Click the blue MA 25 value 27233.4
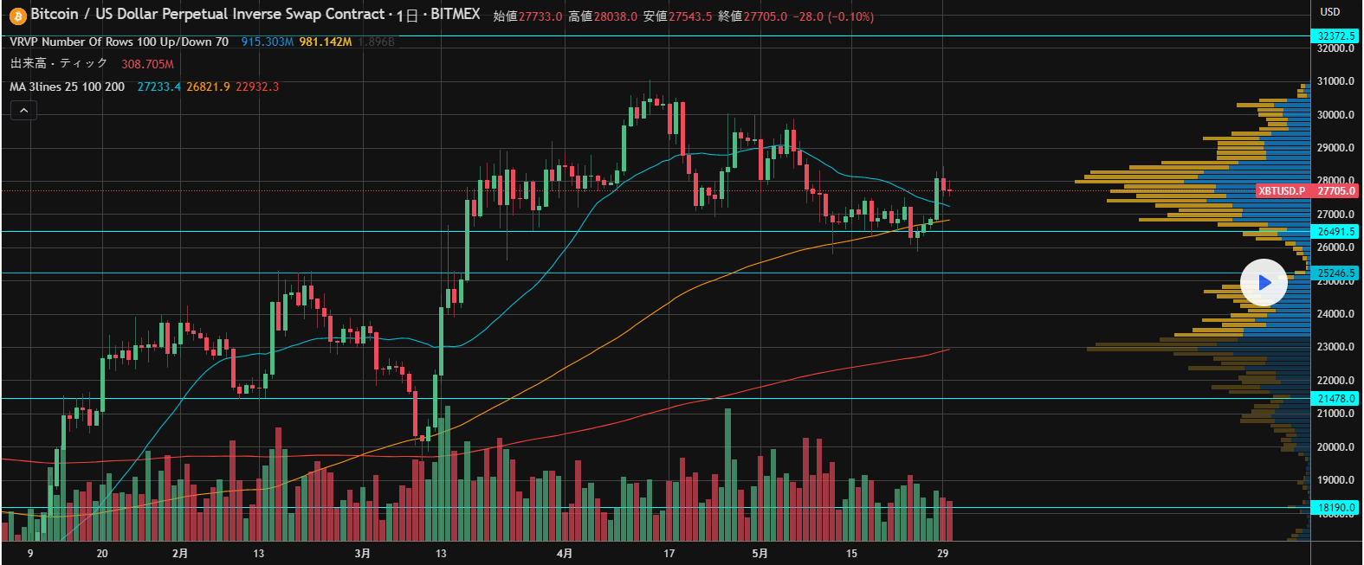Image resolution: width=1364 pixels, height=565 pixels. click(x=159, y=87)
